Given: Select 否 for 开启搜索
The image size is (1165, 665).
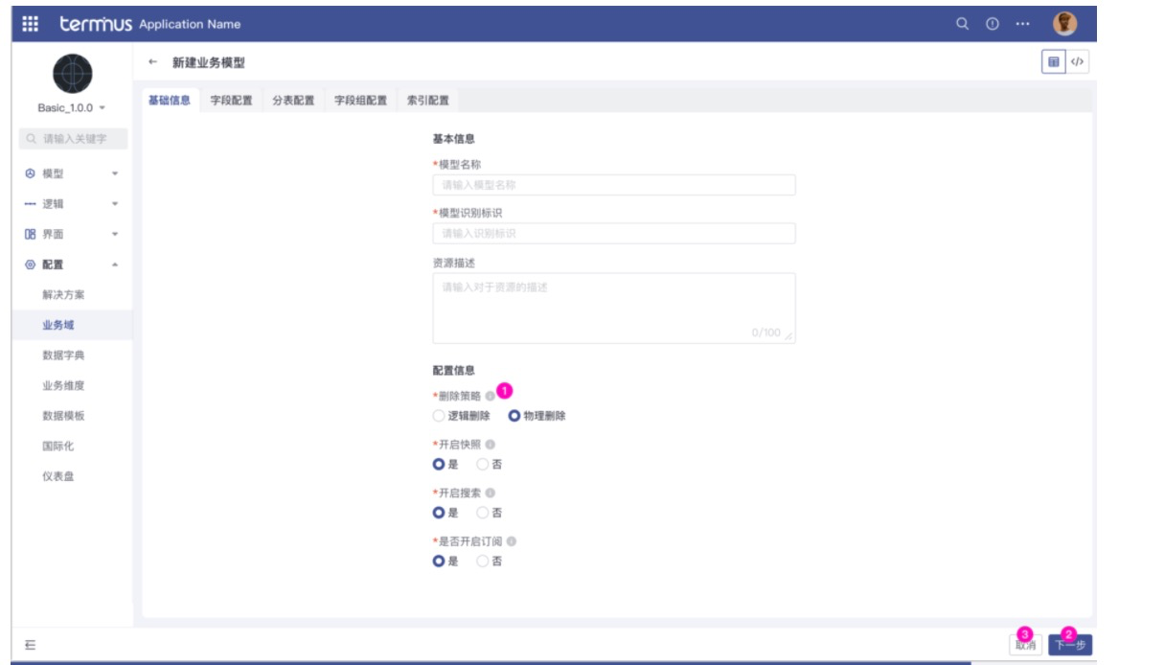Looking at the screenshot, I should [x=483, y=513].
